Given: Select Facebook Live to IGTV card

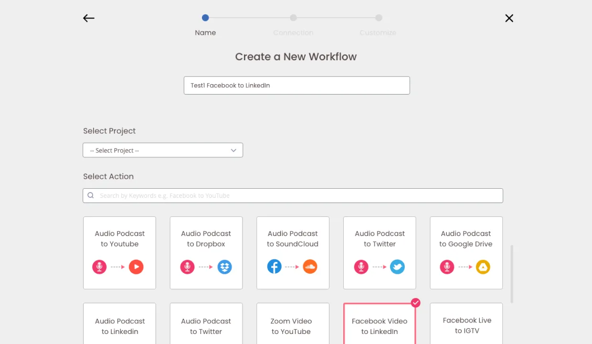Looking at the screenshot, I should [x=466, y=323].
